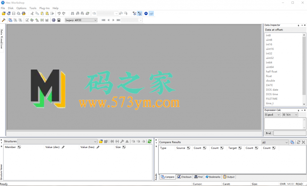Click the Open Drive toolbar icon

[9, 13]
